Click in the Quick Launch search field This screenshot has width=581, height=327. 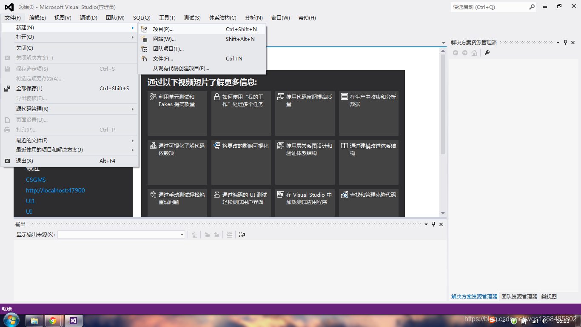[489, 7]
